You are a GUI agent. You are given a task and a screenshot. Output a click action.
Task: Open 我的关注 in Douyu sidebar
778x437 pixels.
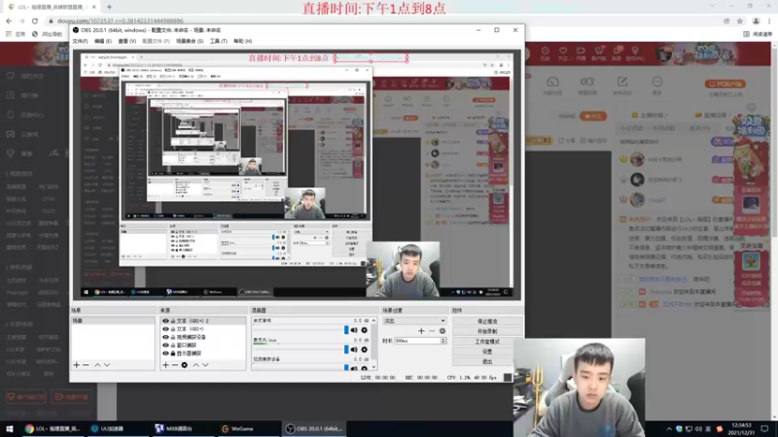tap(26, 77)
